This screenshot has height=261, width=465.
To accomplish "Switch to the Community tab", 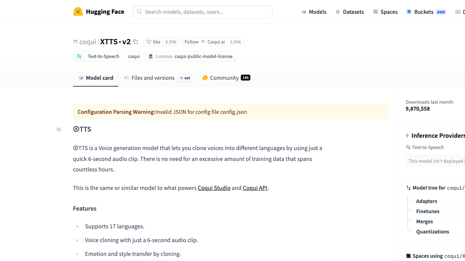I will (226, 78).
